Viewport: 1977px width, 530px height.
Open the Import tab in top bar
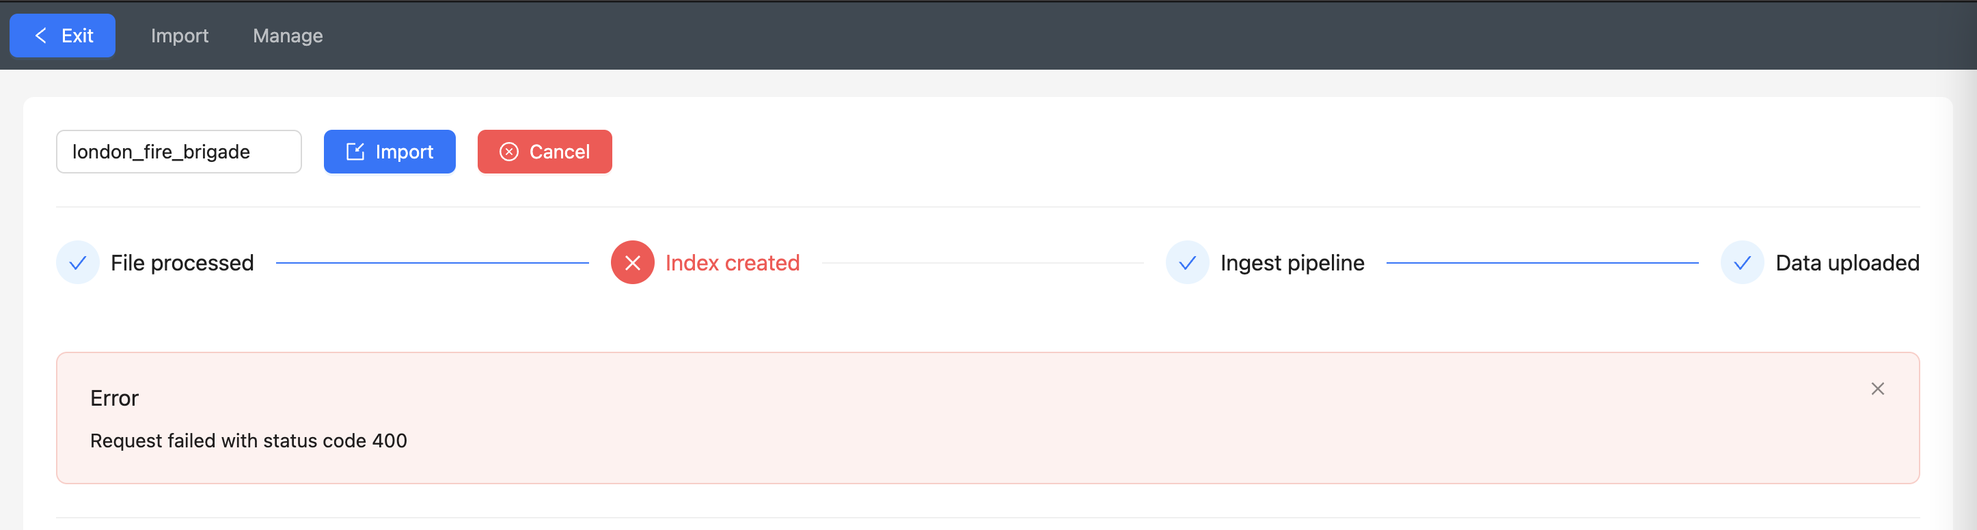180,36
